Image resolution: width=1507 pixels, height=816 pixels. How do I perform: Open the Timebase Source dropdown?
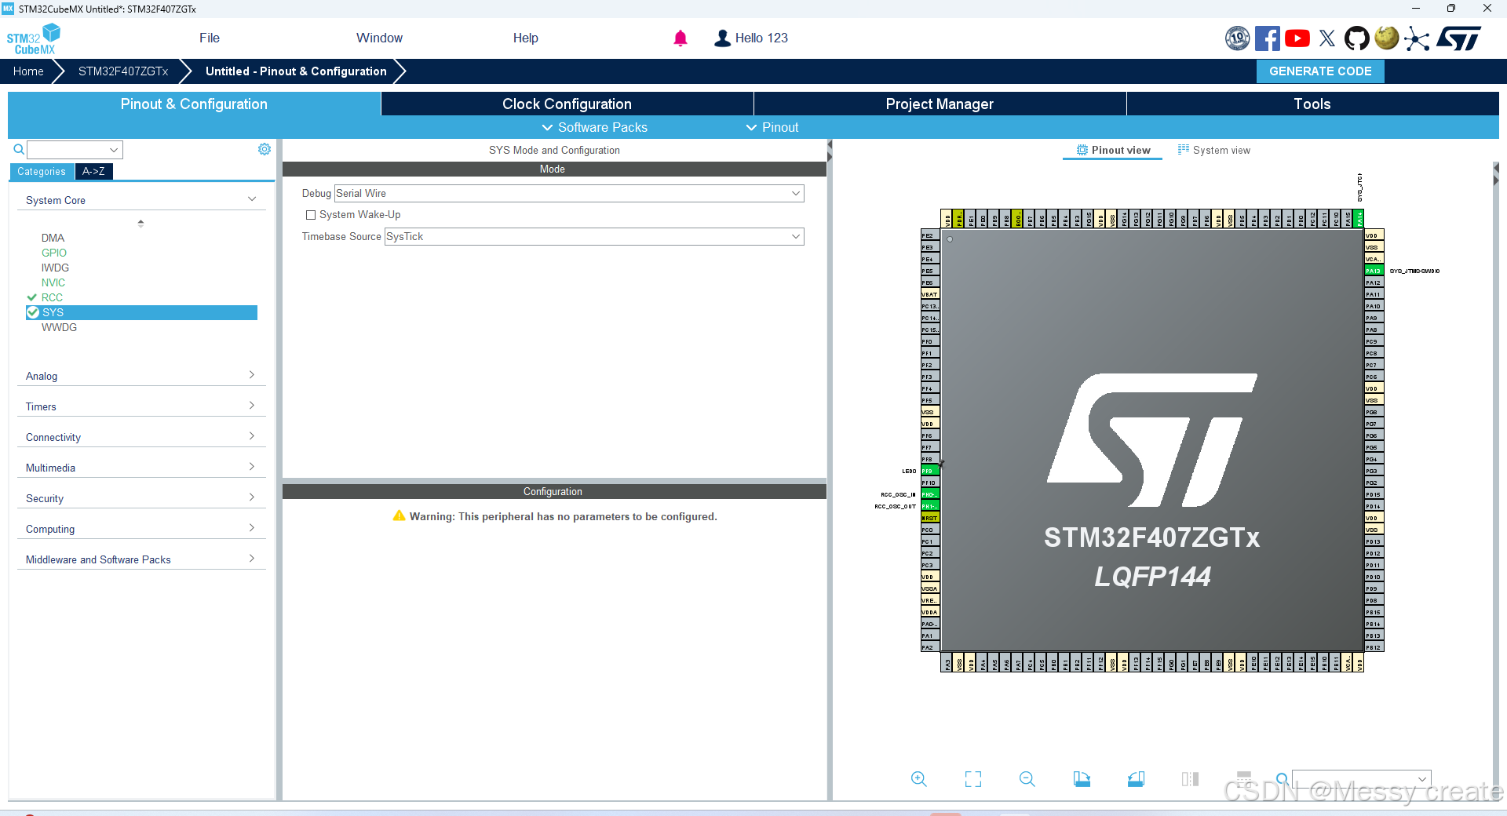(x=594, y=236)
